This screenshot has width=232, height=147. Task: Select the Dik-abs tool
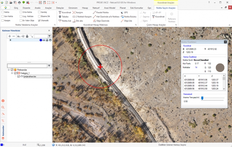(78, 21)
